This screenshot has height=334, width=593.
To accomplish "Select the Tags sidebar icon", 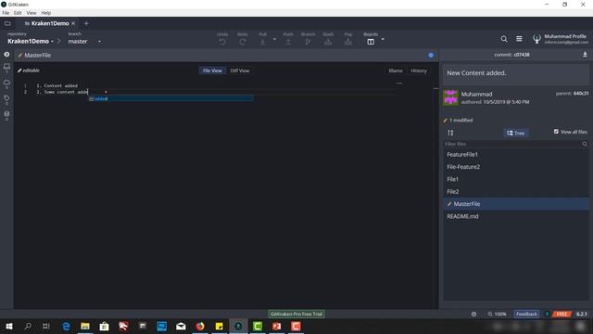I will pyautogui.click(x=6, y=98).
